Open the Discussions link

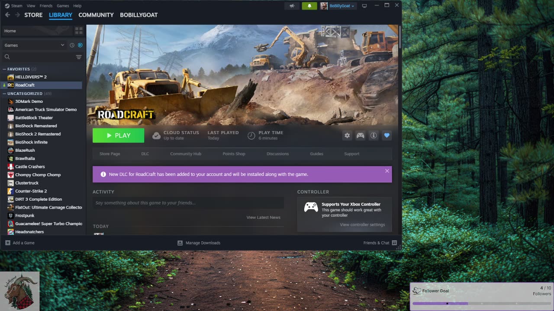click(277, 154)
